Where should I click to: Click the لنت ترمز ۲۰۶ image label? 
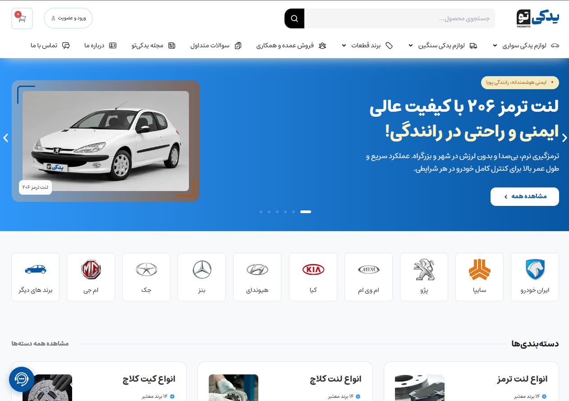tap(35, 187)
